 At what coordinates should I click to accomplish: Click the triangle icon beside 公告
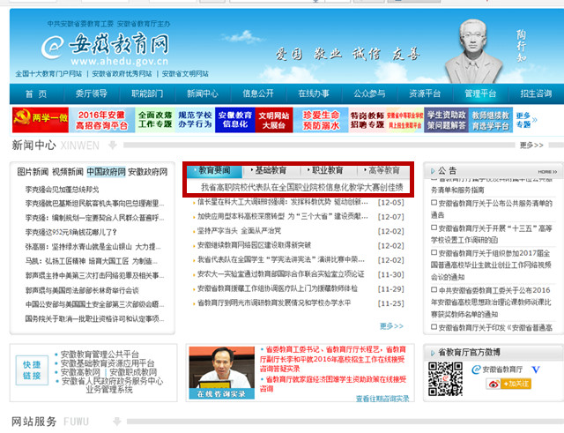pos(433,171)
